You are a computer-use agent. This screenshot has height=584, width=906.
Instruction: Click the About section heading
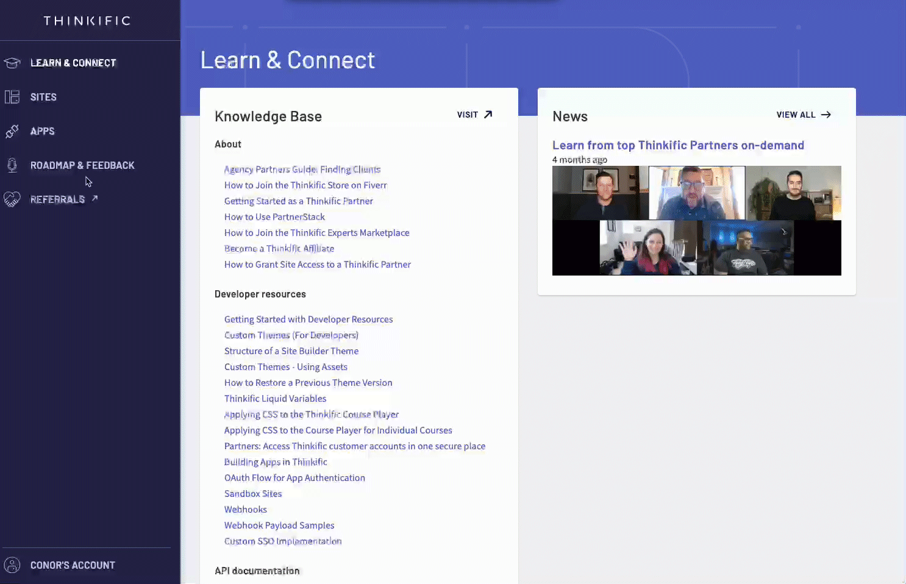[x=228, y=144]
